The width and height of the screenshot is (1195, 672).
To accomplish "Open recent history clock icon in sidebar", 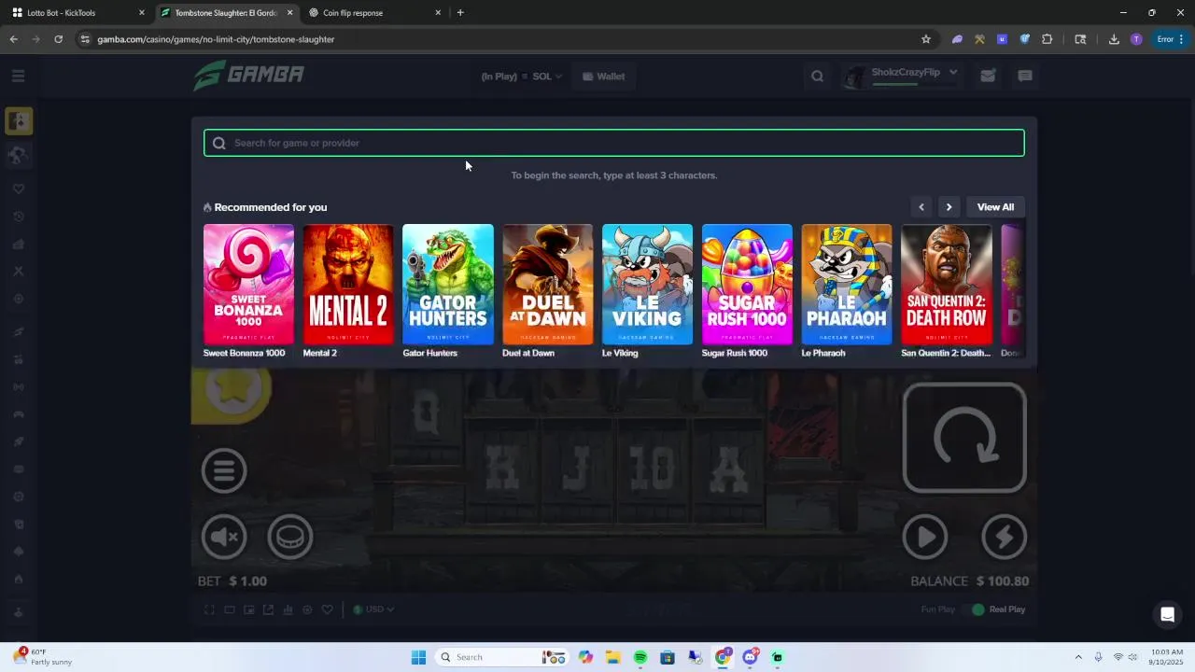I will pyautogui.click(x=19, y=217).
